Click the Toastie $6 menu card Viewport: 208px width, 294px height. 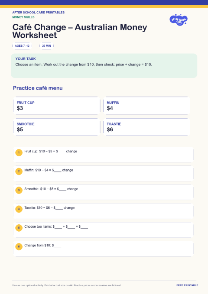coord(146,127)
